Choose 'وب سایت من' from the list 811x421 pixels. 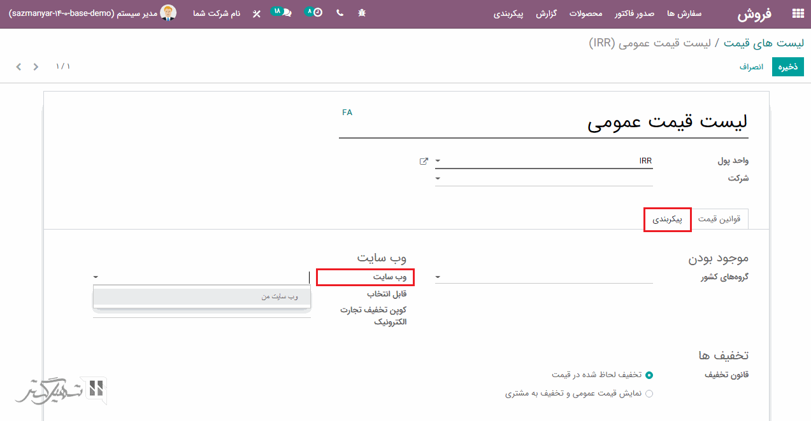coord(202,297)
